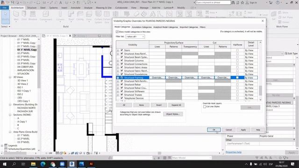Click the Invert button
The height and width of the screenshot is (168, 299).
pyautogui.click(x=159, y=105)
